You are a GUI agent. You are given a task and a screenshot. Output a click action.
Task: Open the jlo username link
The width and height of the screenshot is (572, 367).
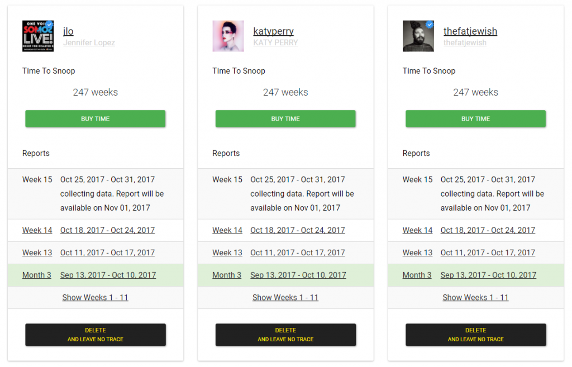(68, 31)
